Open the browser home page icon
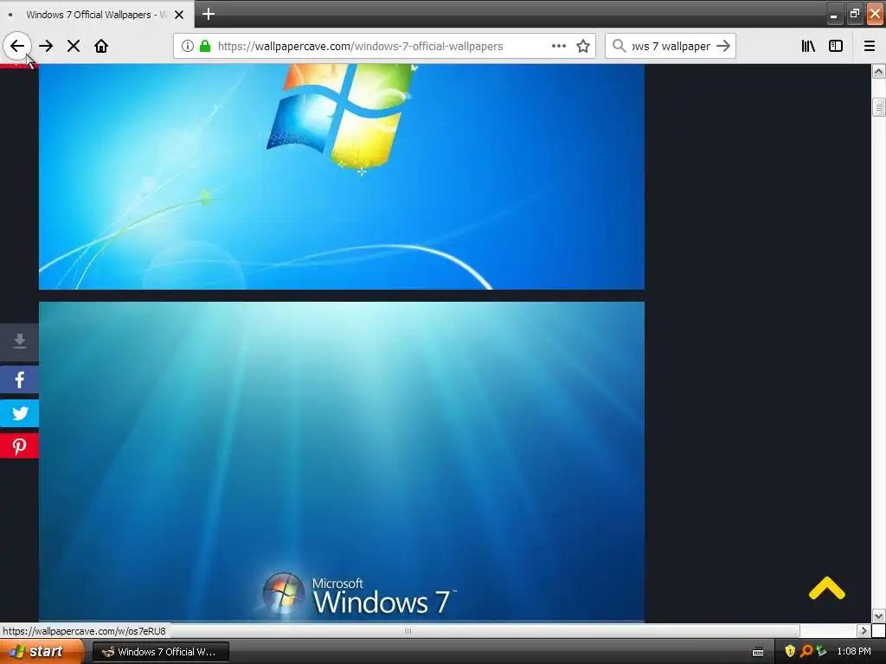Viewport: 886px width, 664px height. (x=101, y=46)
